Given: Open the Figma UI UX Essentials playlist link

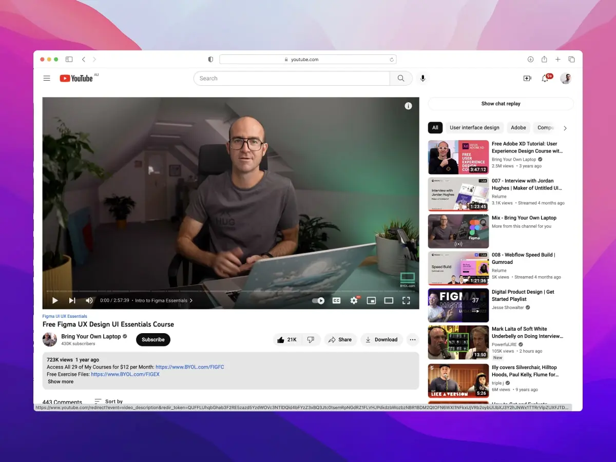Looking at the screenshot, I should 65,316.
